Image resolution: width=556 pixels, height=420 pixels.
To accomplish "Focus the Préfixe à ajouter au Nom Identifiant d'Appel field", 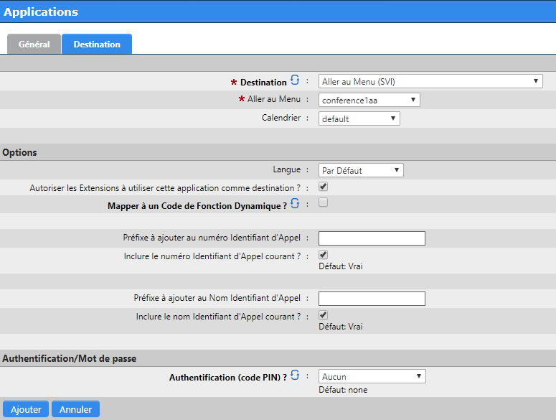I will [x=372, y=299].
